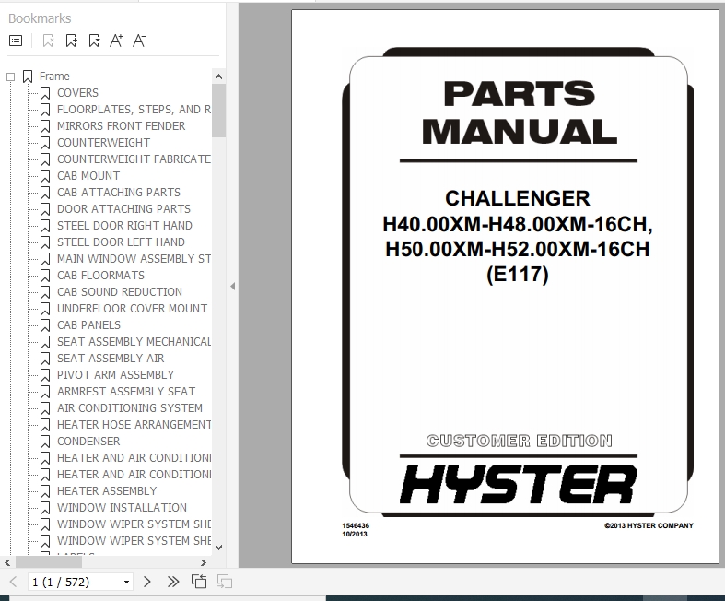Click bookmarks horizontal scroll left arrow
This screenshot has height=601, width=725.
coord(7,562)
